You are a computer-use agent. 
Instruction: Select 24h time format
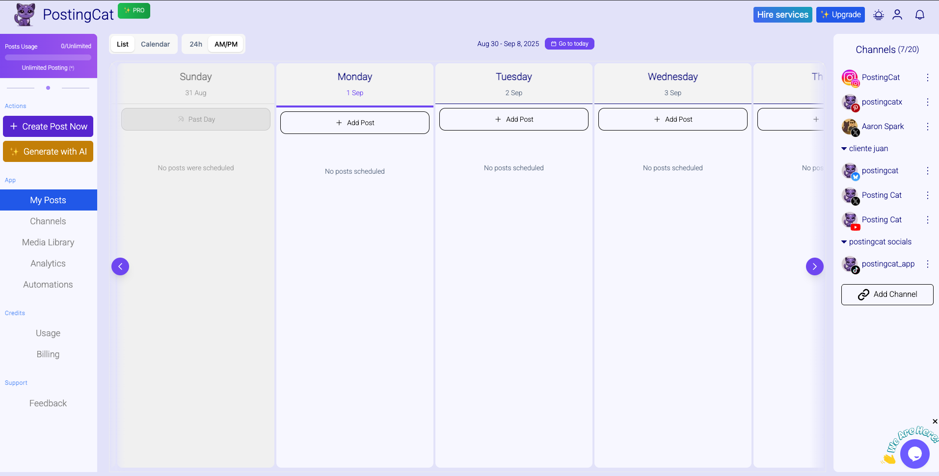(x=196, y=44)
